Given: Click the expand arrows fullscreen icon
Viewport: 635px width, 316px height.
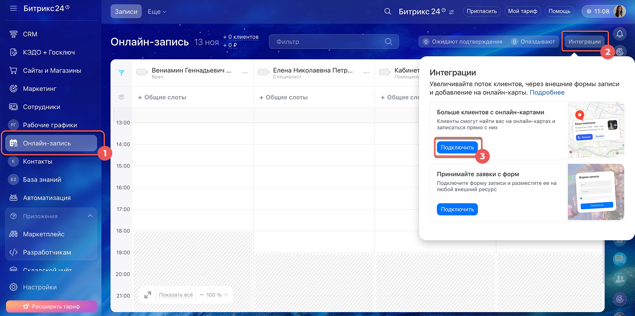Looking at the screenshot, I should (x=147, y=295).
